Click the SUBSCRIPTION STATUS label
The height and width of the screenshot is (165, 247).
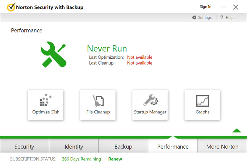coord(33,159)
